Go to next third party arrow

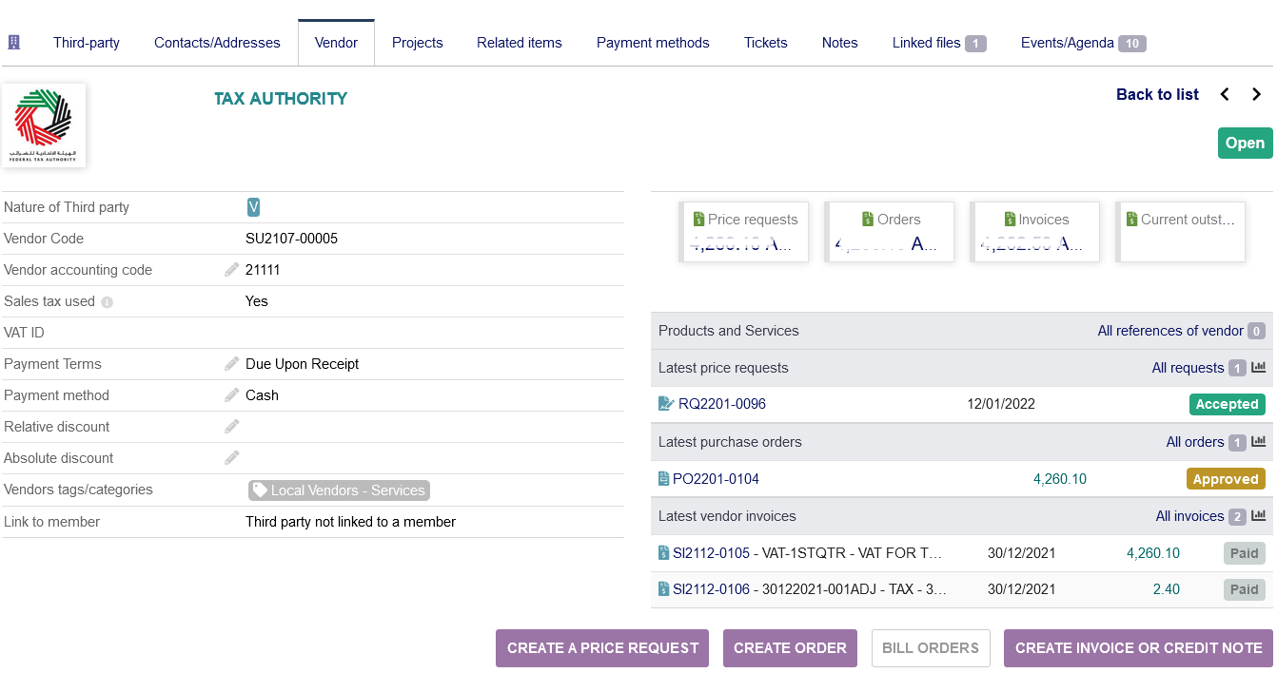(1256, 94)
